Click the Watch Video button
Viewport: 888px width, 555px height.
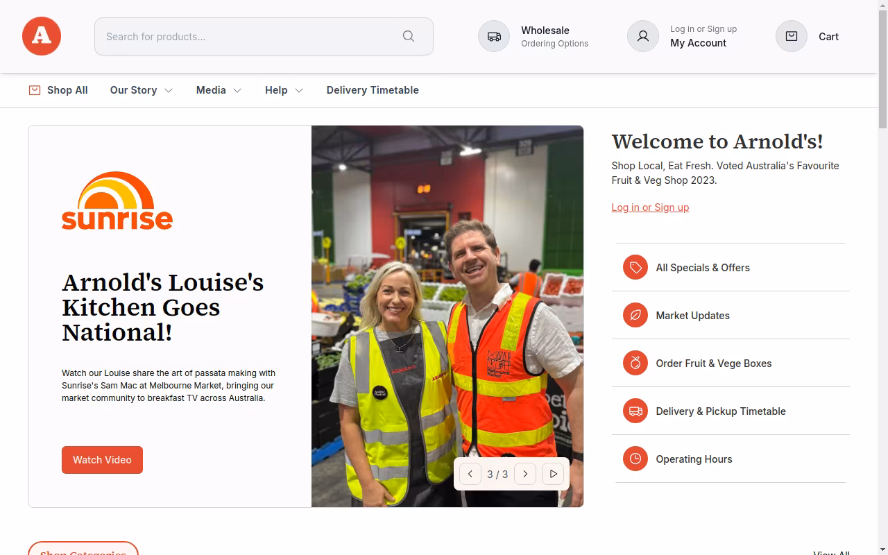(102, 460)
